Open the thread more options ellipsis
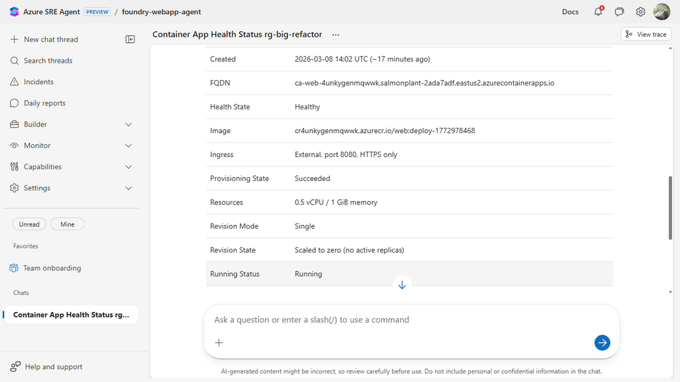 [x=336, y=35]
